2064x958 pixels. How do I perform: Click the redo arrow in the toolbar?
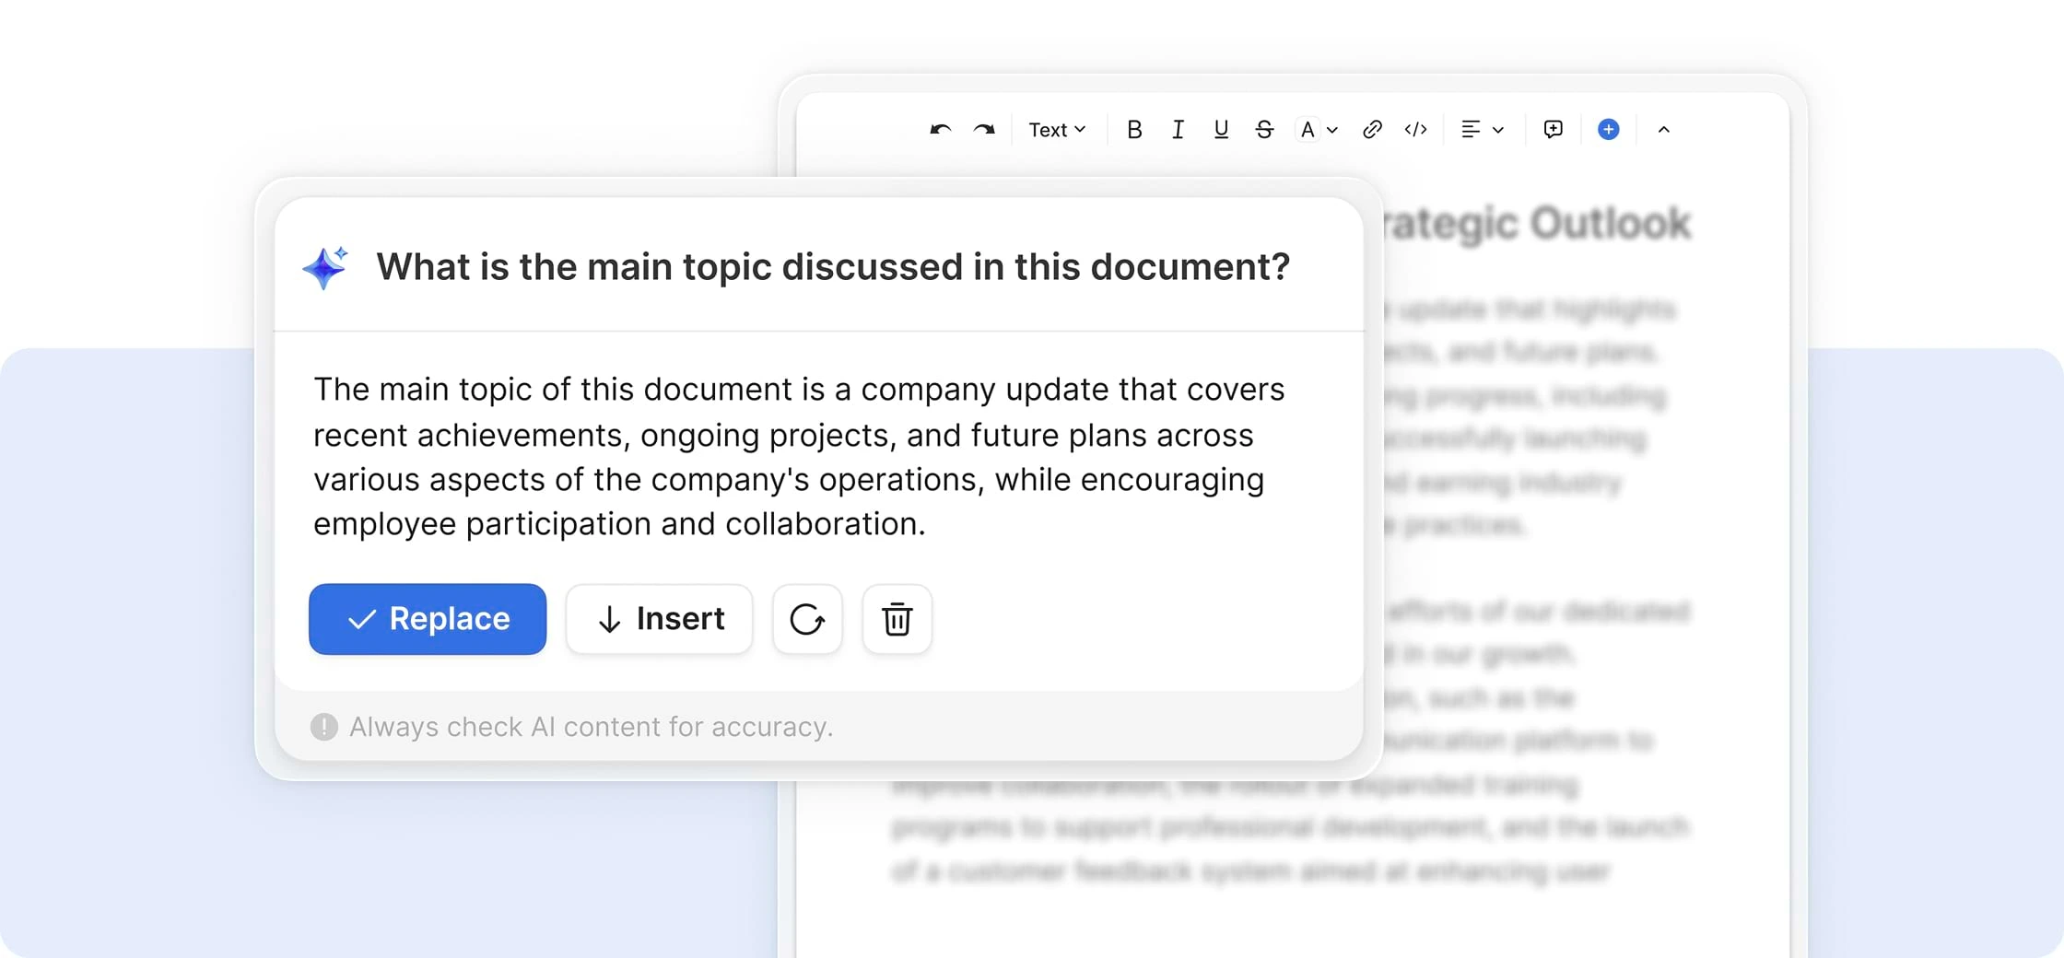pos(984,130)
